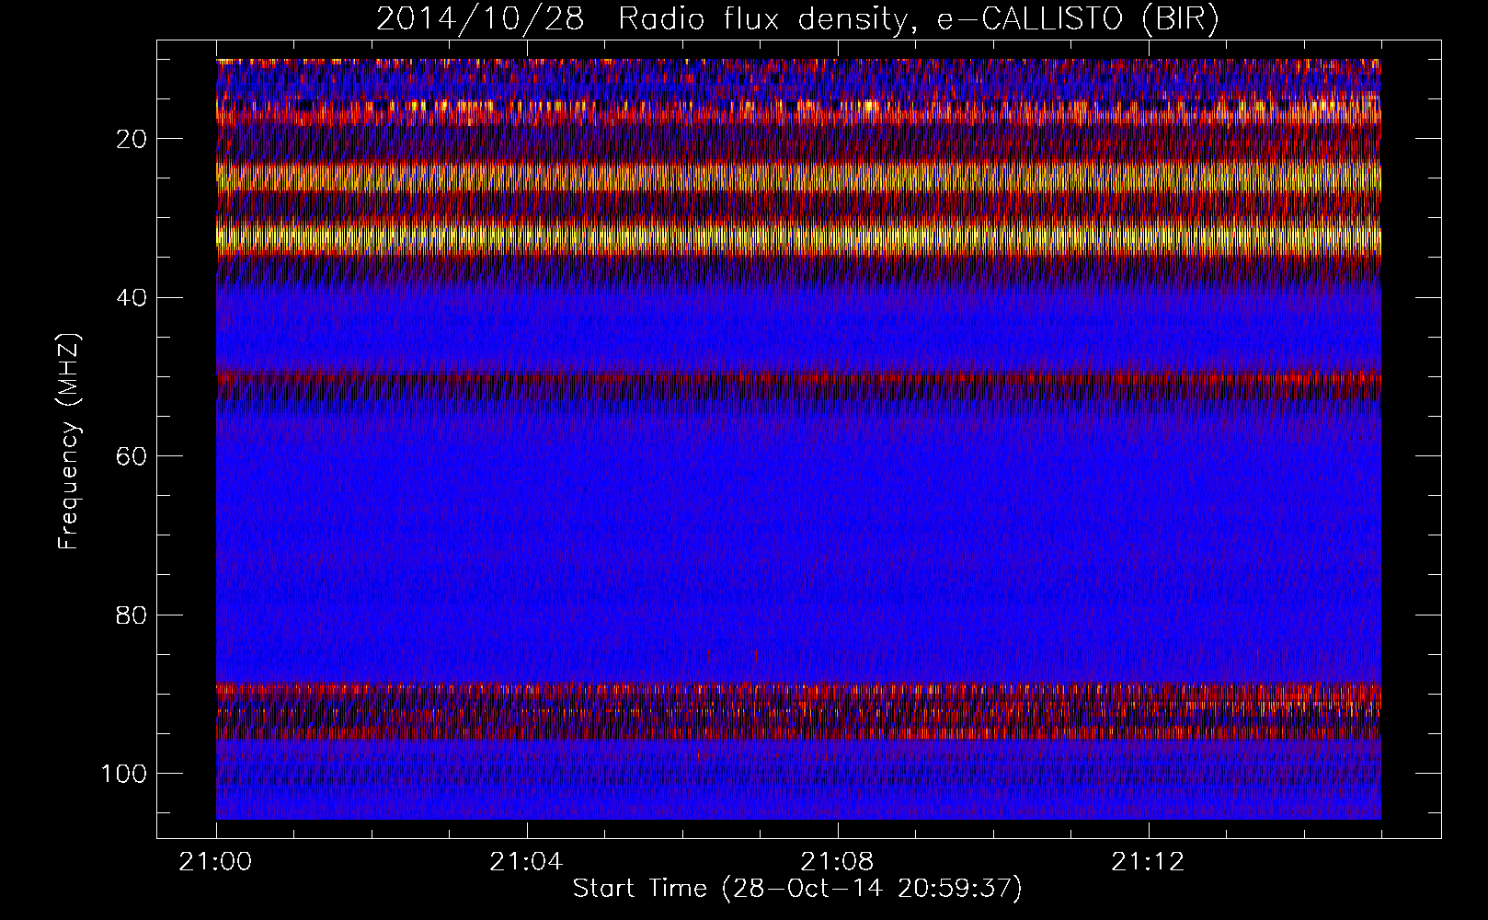1488x920 pixels.
Task: Click the '21:12' time tick label
Action: [1149, 862]
